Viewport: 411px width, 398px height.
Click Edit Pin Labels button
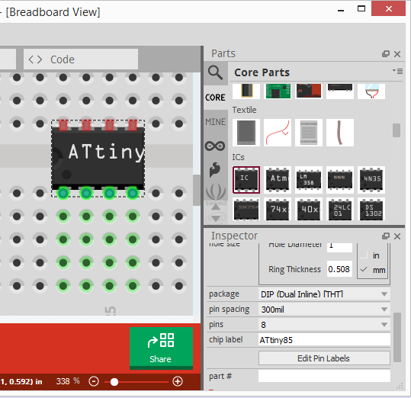(324, 358)
